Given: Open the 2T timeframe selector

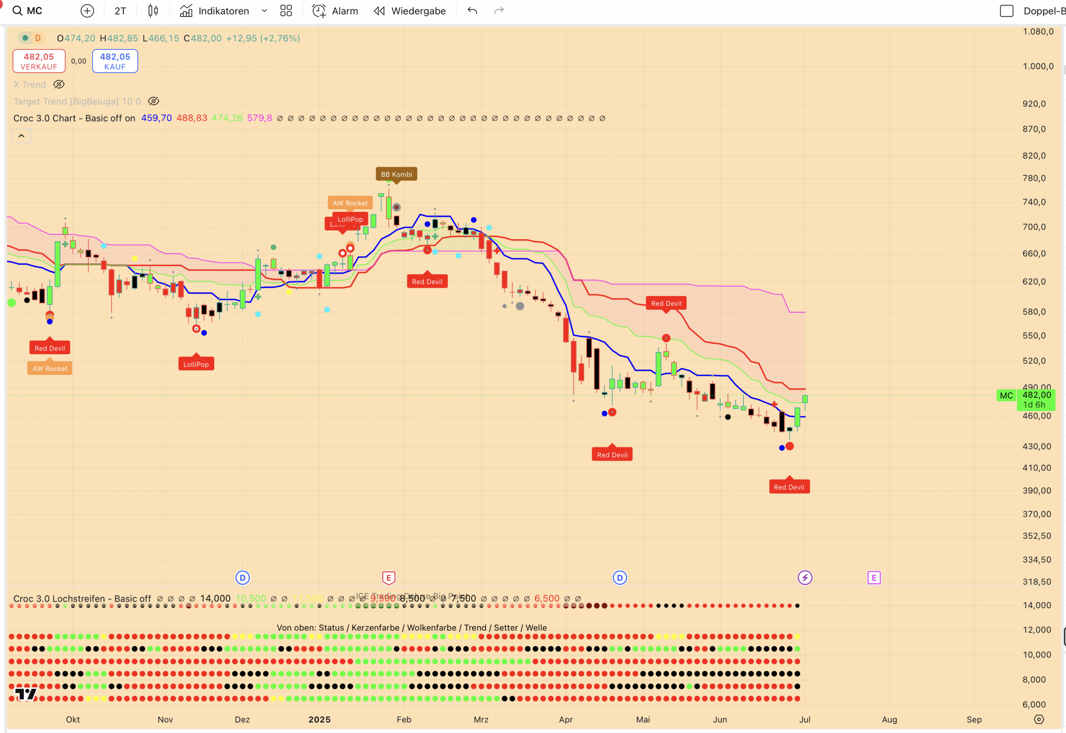Looking at the screenshot, I should point(120,11).
